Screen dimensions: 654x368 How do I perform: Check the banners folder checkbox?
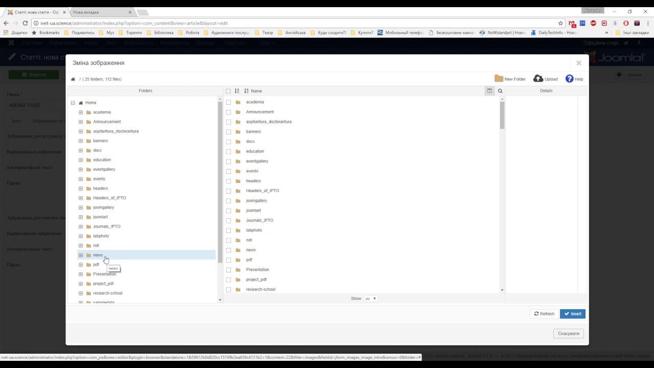pos(228,132)
